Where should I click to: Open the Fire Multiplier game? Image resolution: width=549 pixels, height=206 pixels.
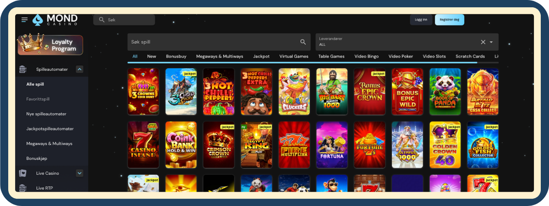click(294, 145)
